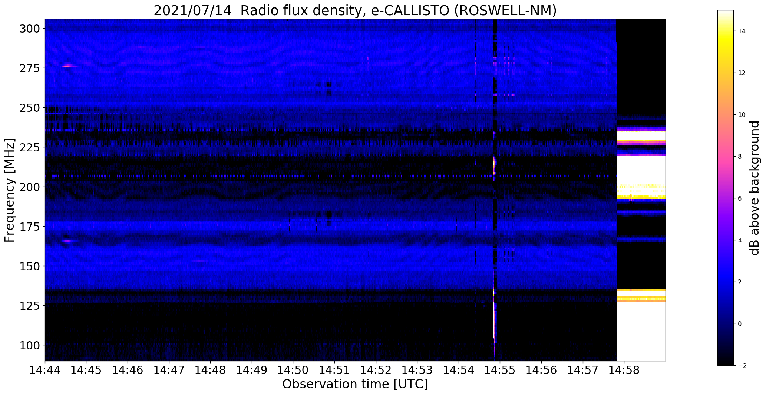This screenshot has width=766, height=395.
Task: Click the colorbar tick value 8
Action: tap(740, 157)
